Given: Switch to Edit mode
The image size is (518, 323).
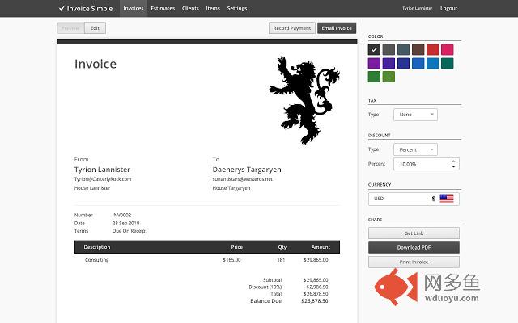Looking at the screenshot, I should (95, 28).
